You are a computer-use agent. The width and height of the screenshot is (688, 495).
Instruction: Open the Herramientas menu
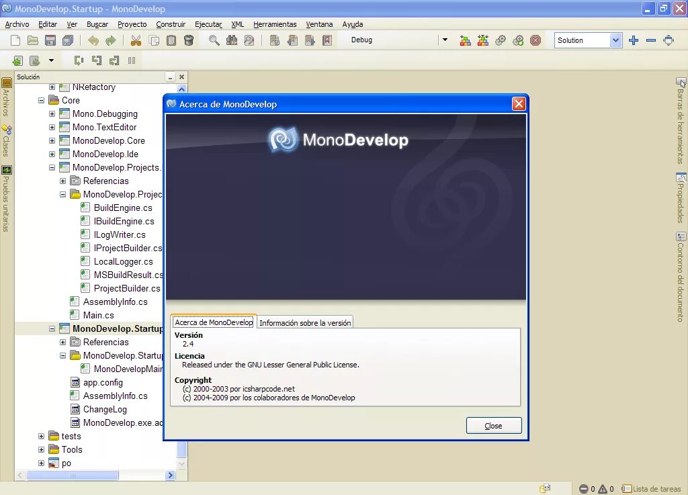click(x=275, y=24)
